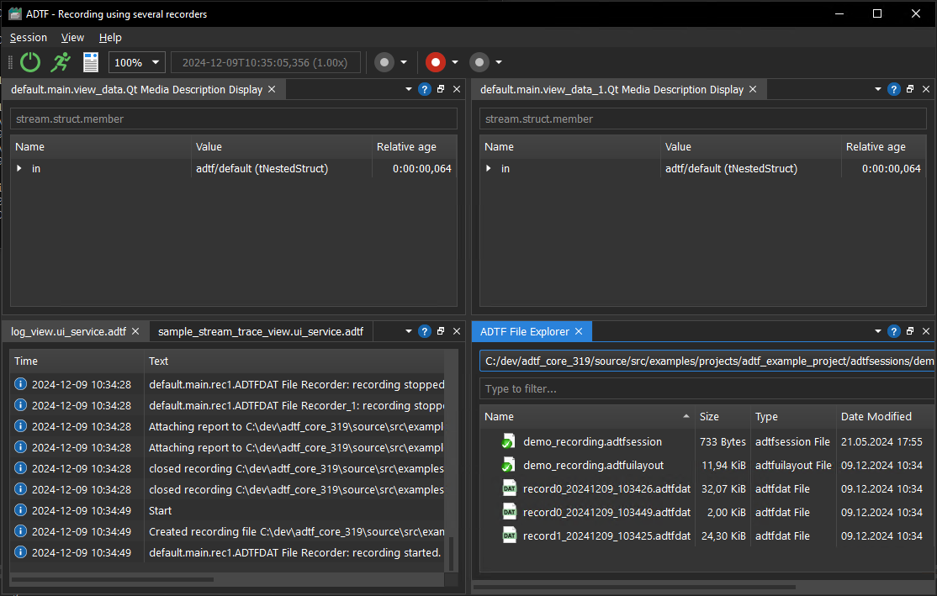Close the log_view.ui_service.adtf tab

(135, 331)
